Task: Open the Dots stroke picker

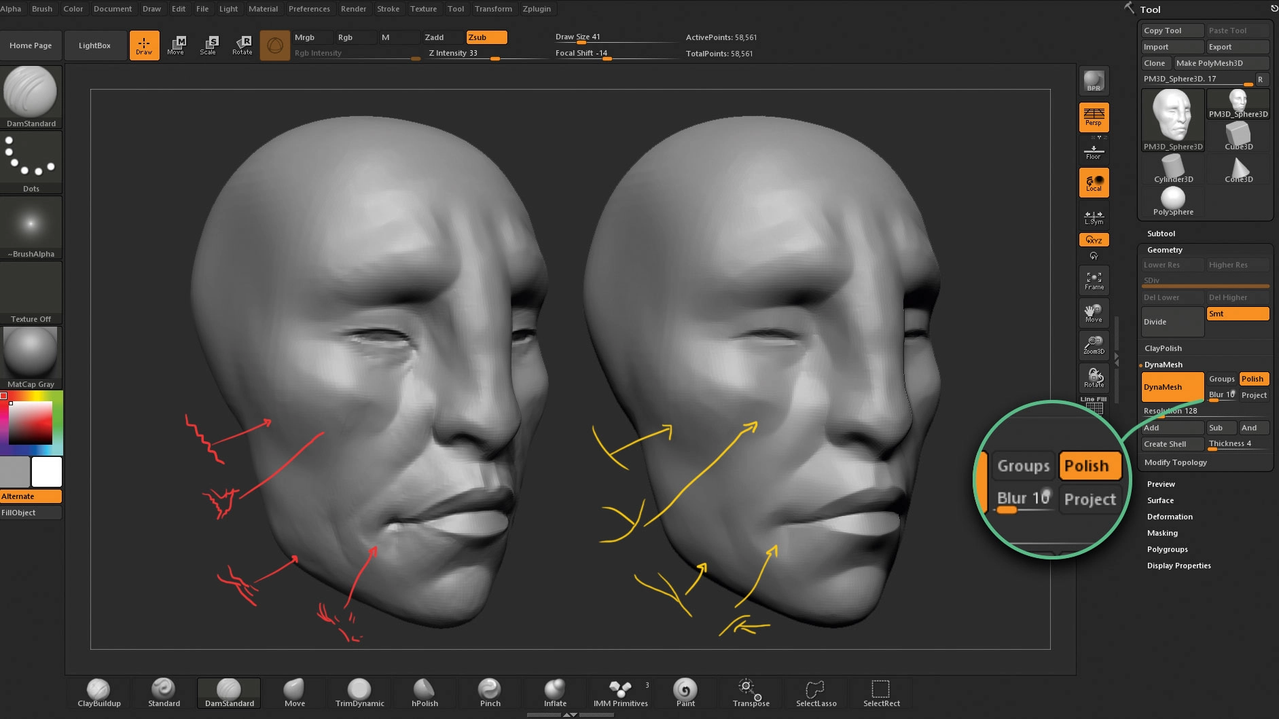Action: pos(31,162)
